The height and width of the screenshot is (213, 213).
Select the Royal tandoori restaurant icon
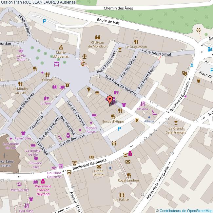129,175
